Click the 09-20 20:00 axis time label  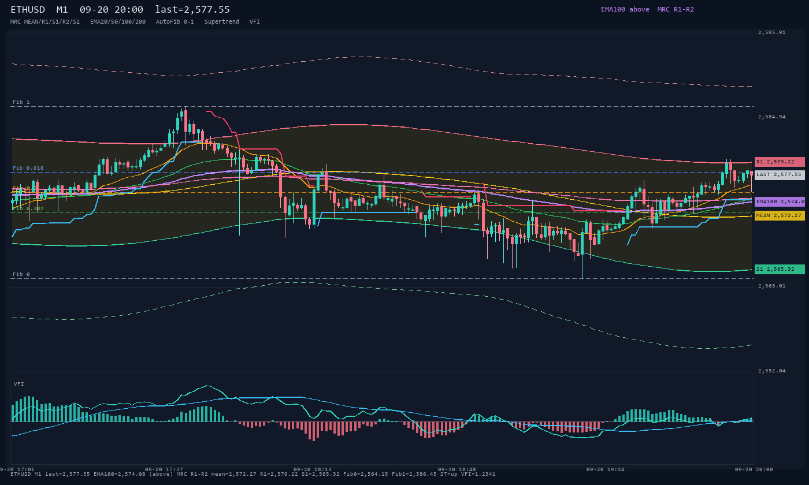point(754,469)
